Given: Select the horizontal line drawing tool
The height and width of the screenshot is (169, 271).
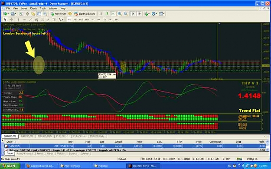Looking at the screenshot, I should 24,19.
